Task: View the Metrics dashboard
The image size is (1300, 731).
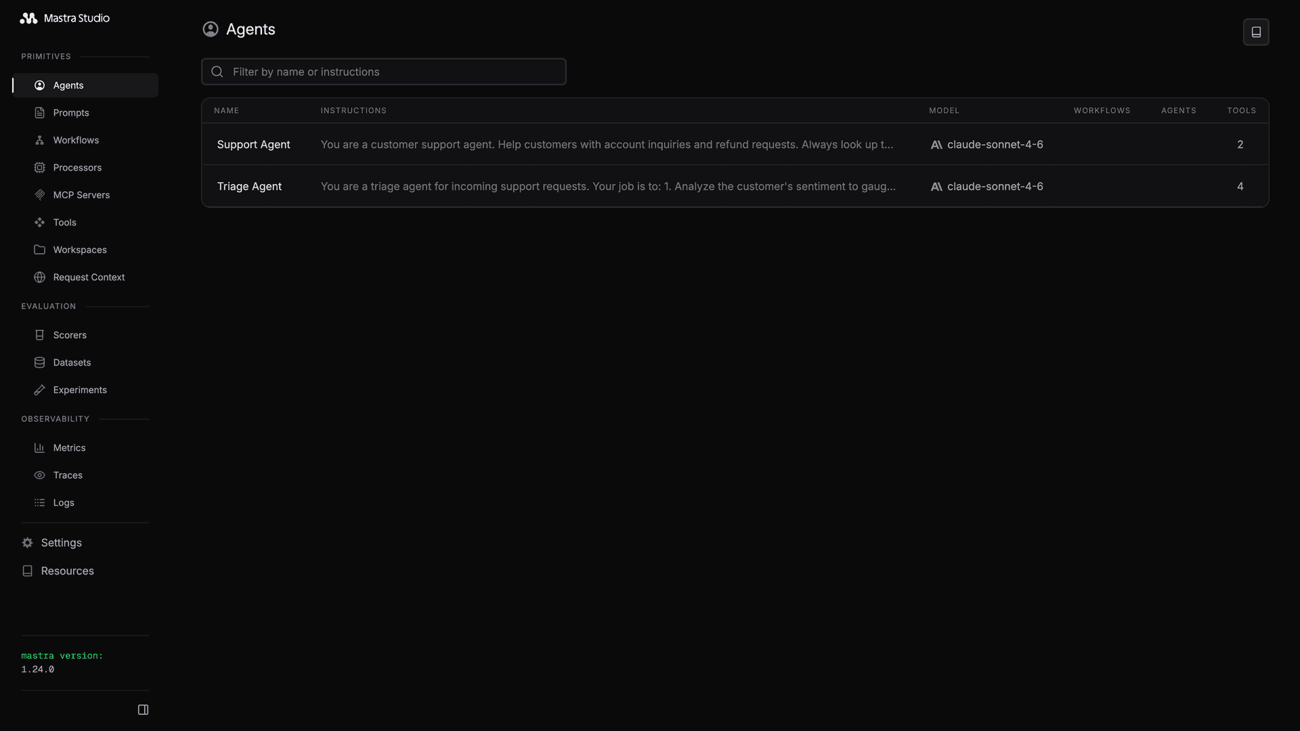Action: (68, 447)
